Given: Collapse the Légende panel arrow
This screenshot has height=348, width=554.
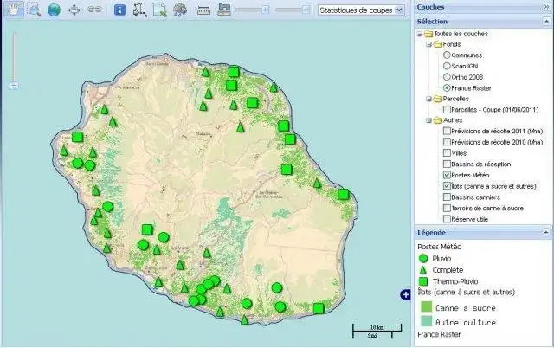Looking at the screenshot, I should [x=546, y=233].
